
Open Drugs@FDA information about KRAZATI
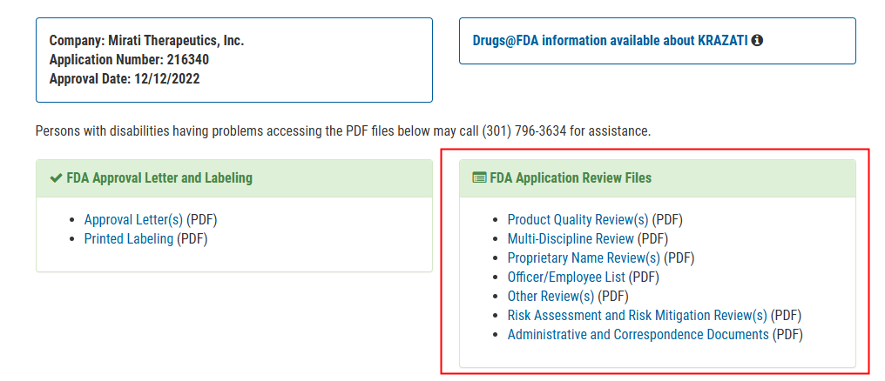(610, 41)
